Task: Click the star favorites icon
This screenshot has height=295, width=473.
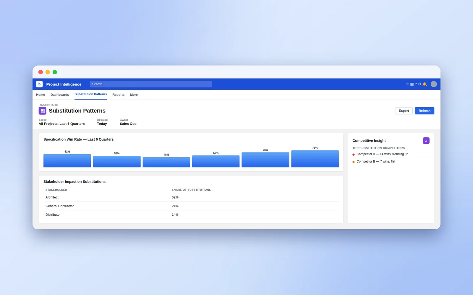Action: click(407, 84)
